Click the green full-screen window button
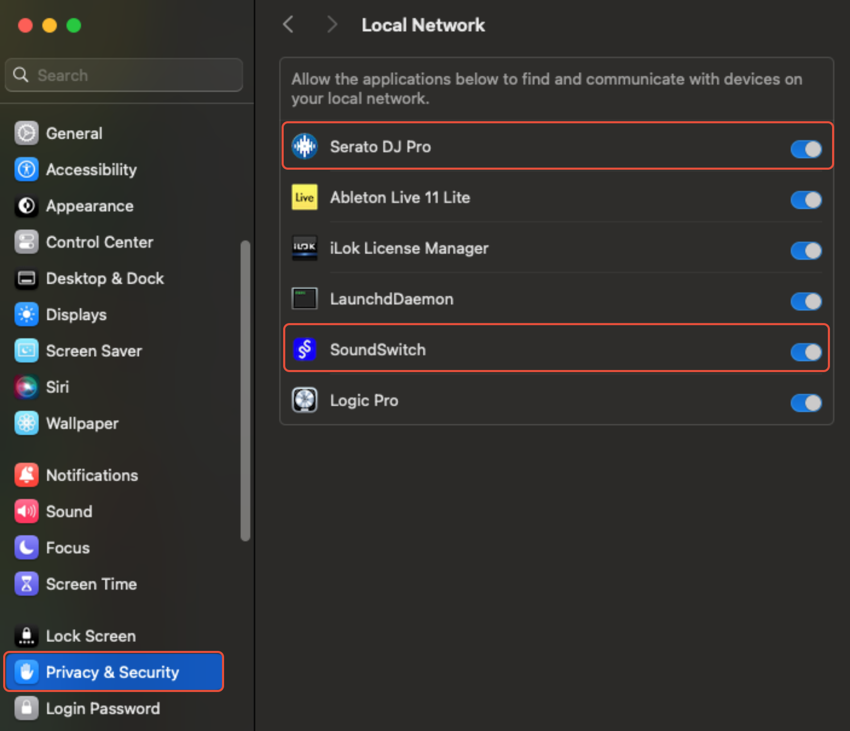 [74, 25]
